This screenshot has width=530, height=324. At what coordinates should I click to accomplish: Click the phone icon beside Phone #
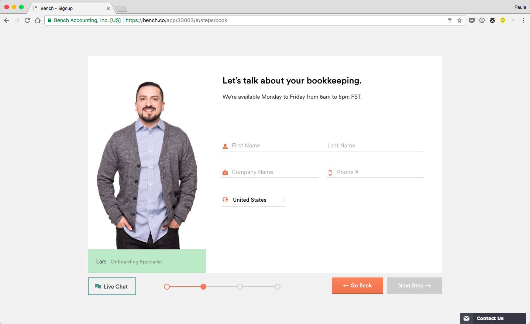330,172
